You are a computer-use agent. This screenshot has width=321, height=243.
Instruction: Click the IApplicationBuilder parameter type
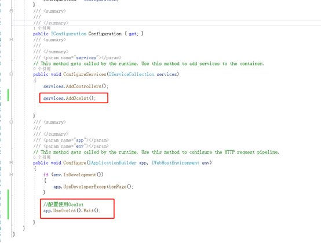click(x=112, y=163)
